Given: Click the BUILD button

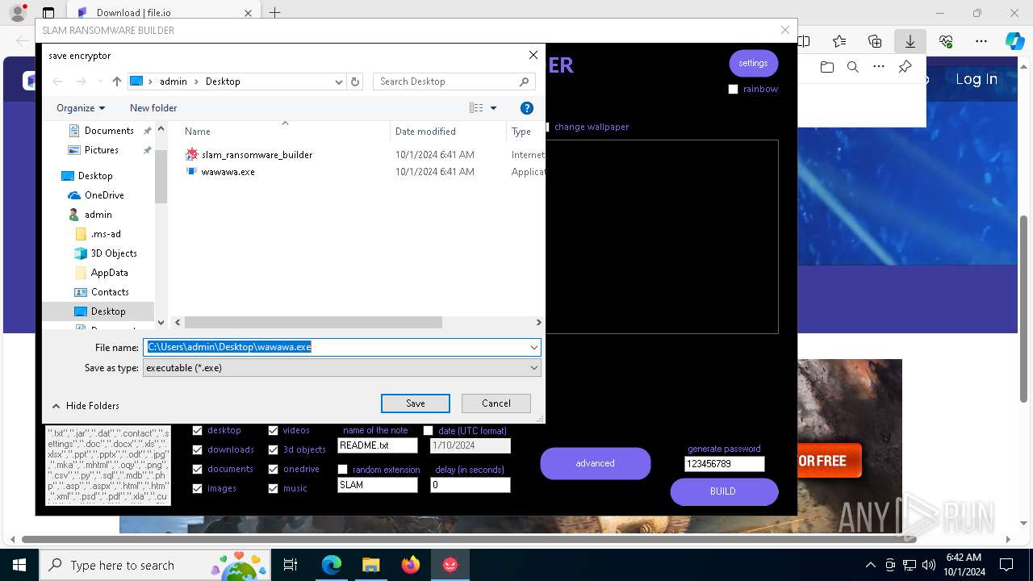Looking at the screenshot, I should click(x=724, y=491).
